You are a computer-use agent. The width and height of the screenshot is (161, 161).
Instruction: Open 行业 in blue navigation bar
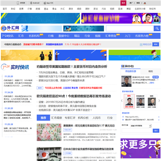click(87, 36)
